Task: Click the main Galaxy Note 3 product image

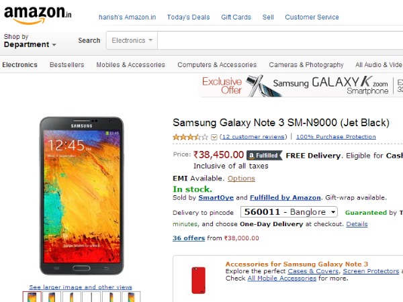Action: tap(81, 196)
